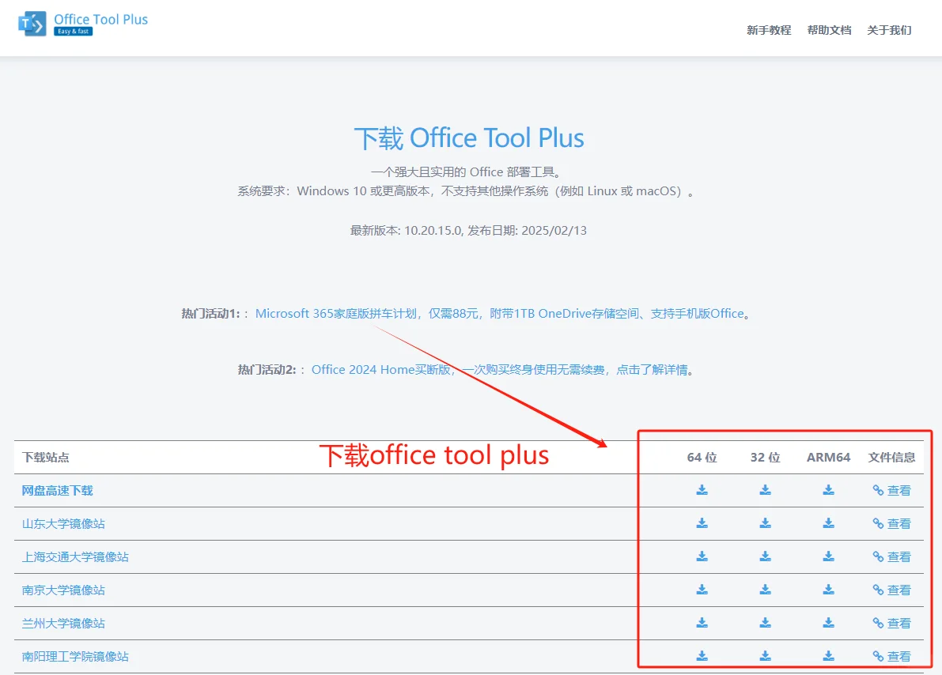
Task: Download the 32-bit build from 南阳理工学院镜像站
Action: tap(764, 655)
